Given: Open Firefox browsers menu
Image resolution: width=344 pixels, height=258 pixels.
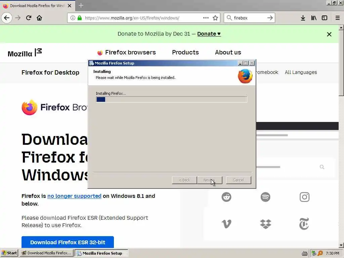Looking at the screenshot, I should pos(127,52).
